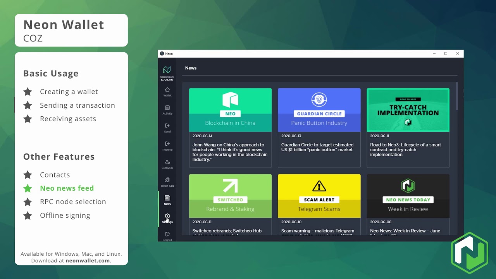Click the Contacts feature list item in left panel
Screen dimensions: 496x279
click(x=55, y=175)
